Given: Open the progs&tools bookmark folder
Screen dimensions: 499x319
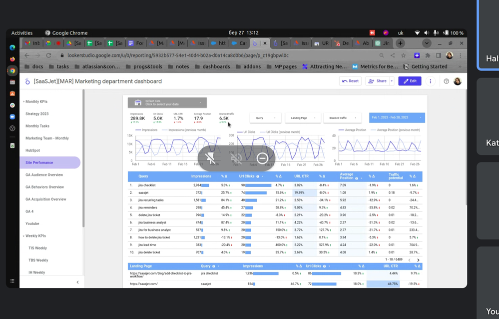Looking at the screenshot, I should coord(144,66).
